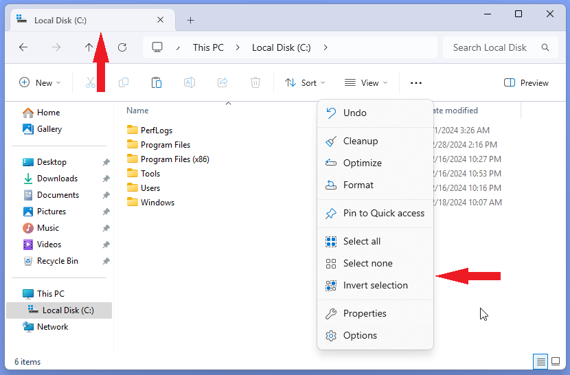This screenshot has width=570, height=375.
Task: Switch to large icons view in status bar
Action: click(x=556, y=361)
